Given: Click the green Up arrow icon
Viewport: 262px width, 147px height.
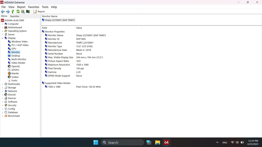Looking at the screenshot, I should 13,11.
